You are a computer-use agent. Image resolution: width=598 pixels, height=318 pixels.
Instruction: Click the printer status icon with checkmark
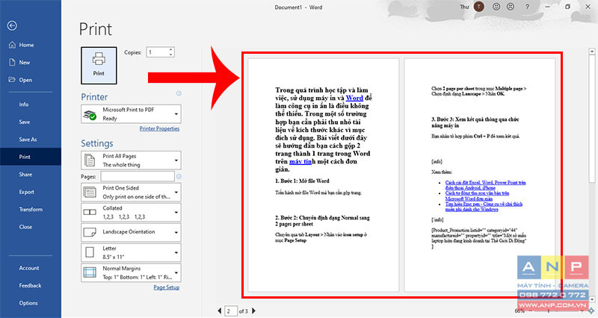click(90, 115)
